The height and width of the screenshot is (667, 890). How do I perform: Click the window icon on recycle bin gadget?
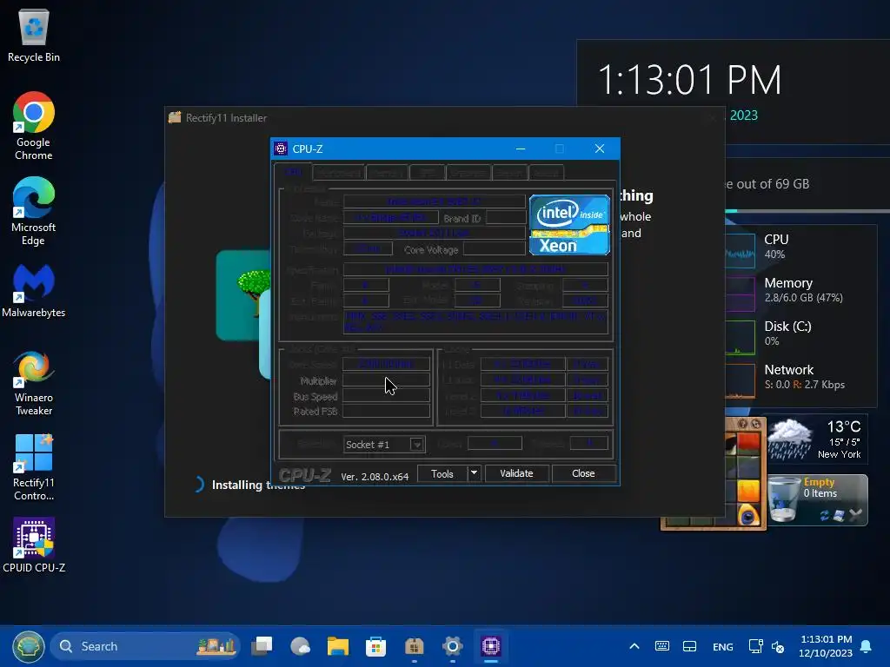840,515
